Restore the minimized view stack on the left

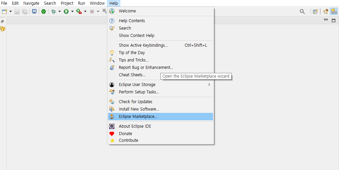coord(2,22)
